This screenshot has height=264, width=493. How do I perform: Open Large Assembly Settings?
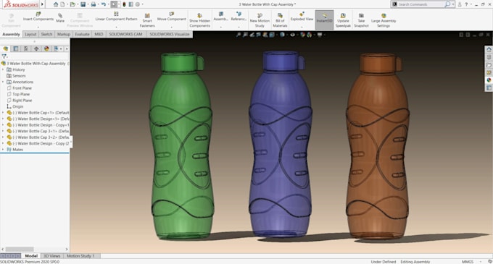384,20
